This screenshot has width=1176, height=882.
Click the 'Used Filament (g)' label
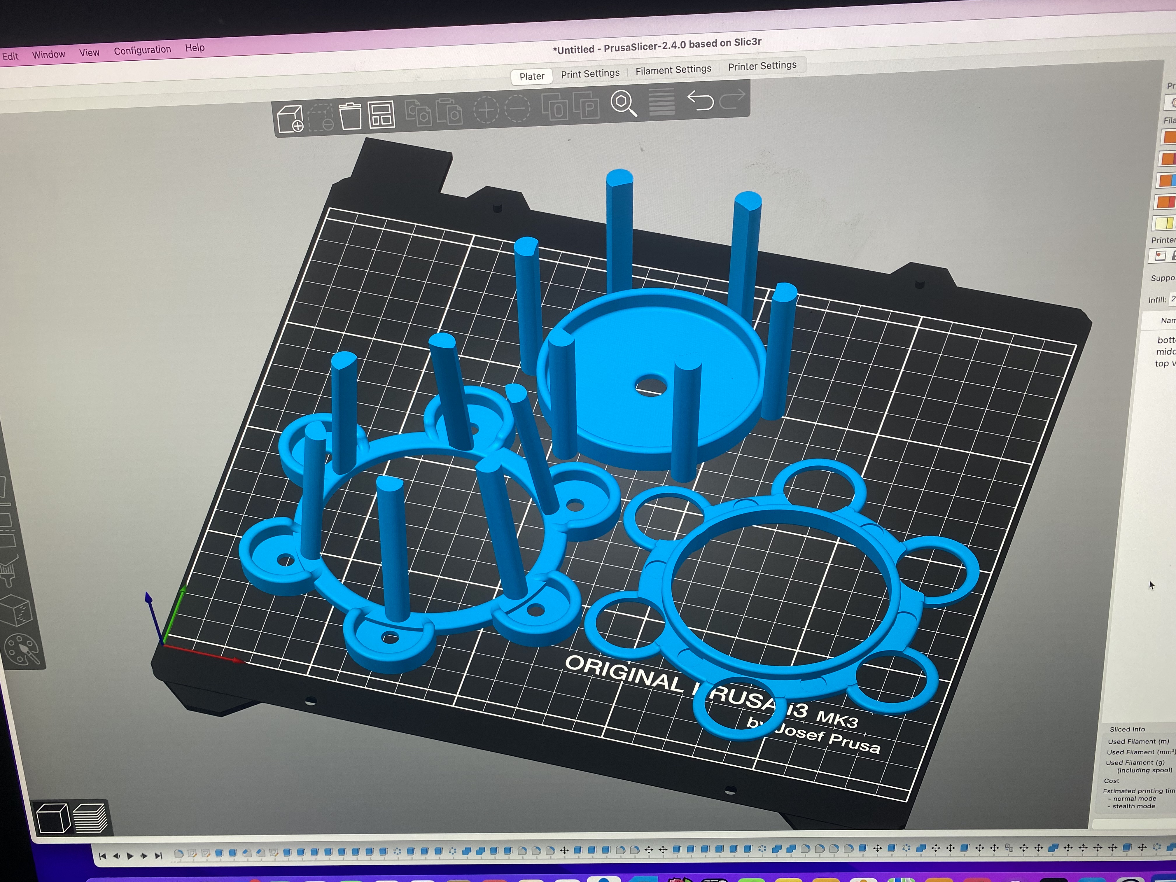pyautogui.click(x=1135, y=762)
